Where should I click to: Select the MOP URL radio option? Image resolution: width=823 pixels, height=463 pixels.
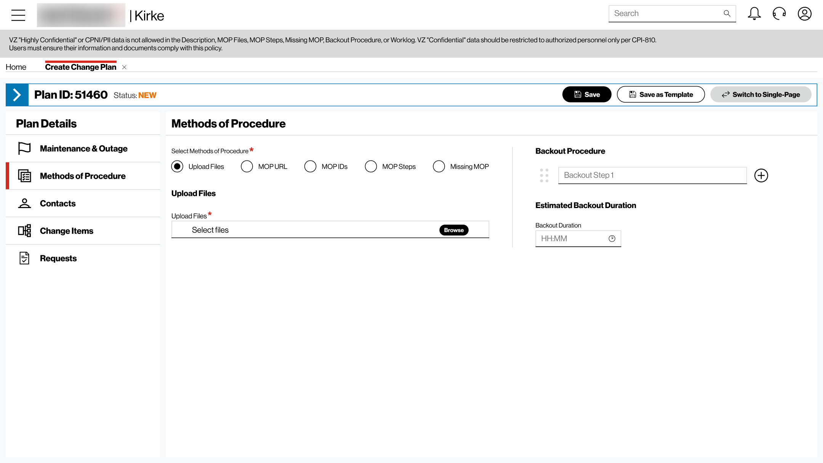[x=247, y=167]
